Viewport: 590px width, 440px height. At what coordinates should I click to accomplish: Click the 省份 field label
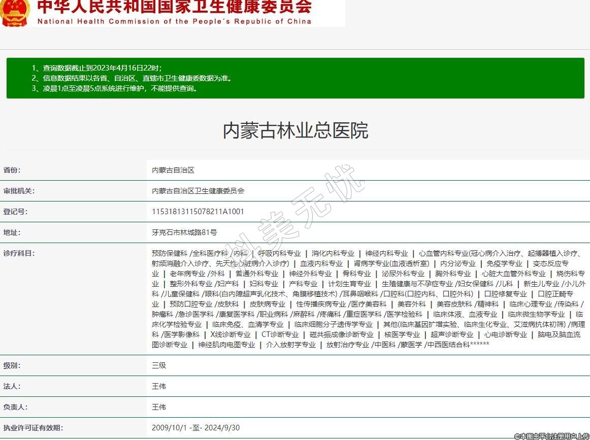[x=12, y=170]
